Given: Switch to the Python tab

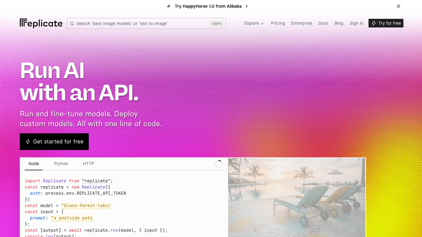Looking at the screenshot, I should coord(61,164).
